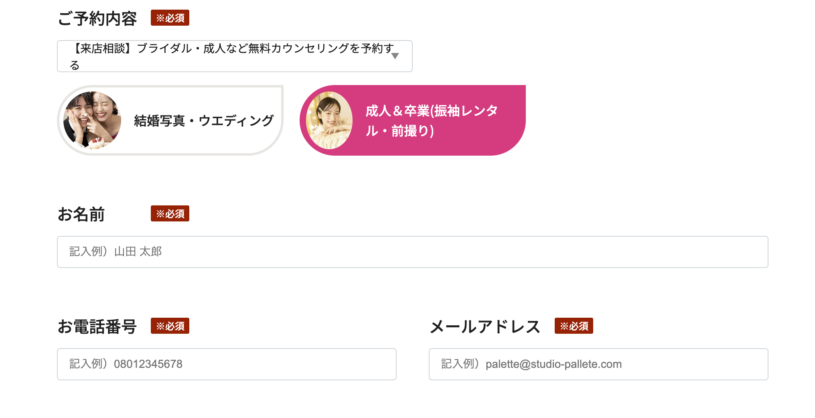
Task: Click the 必須 badge beside メールアドレス
Action: click(x=574, y=326)
